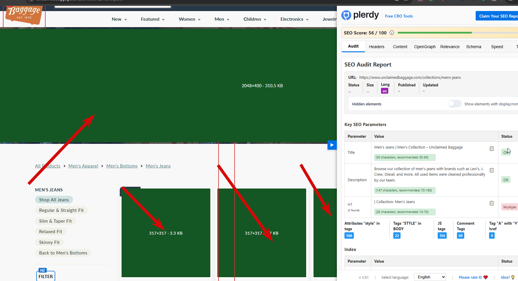Switch to the Speed tab
This screenshot has width=518, height=281.
point(497,47)
